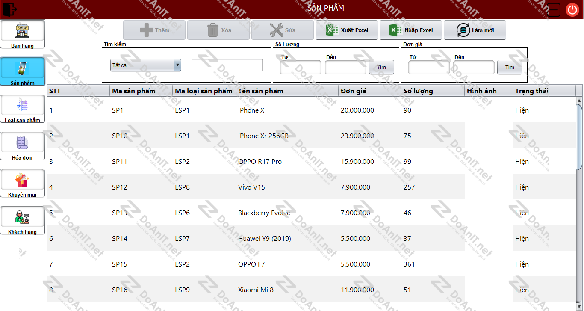Import data with Nhập Excel
This screenshot has width=584, height=311.
411,30
